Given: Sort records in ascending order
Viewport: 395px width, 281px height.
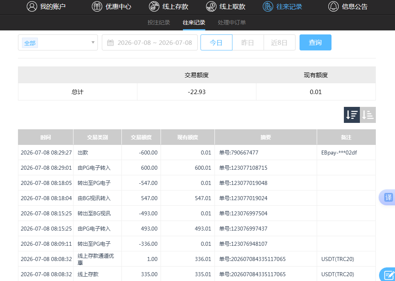Looking at the screenshot, I should (x=368, y=115).
